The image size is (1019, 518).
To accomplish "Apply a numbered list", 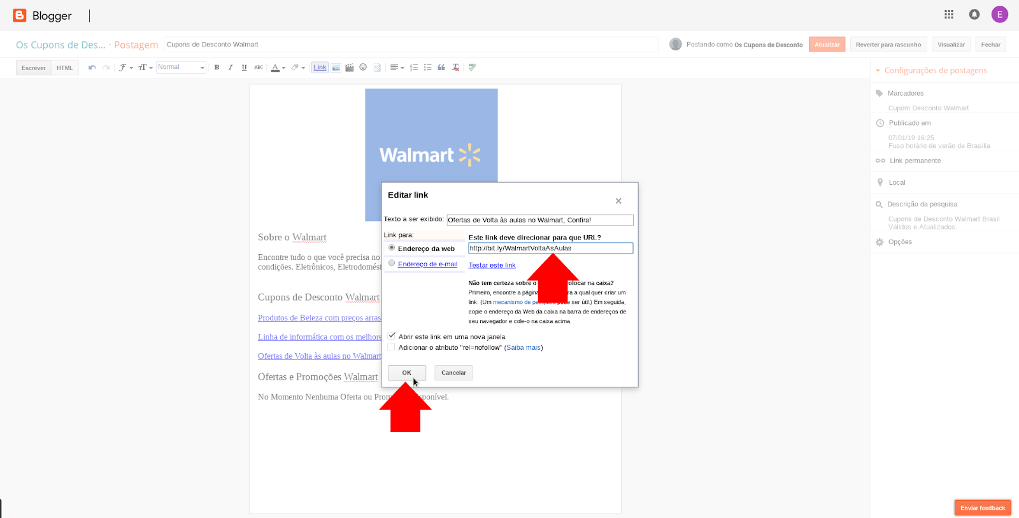I will pyautogui.click(x=414, y=68).
